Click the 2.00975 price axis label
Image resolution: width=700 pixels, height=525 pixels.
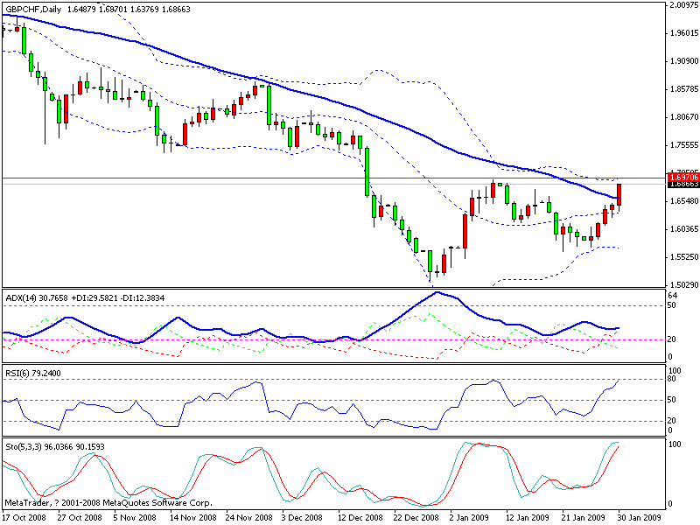click(684, 5)
